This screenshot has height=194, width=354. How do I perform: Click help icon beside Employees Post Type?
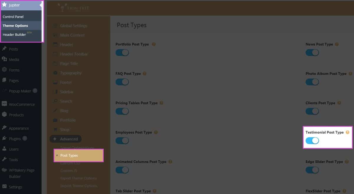click(156, 132)
